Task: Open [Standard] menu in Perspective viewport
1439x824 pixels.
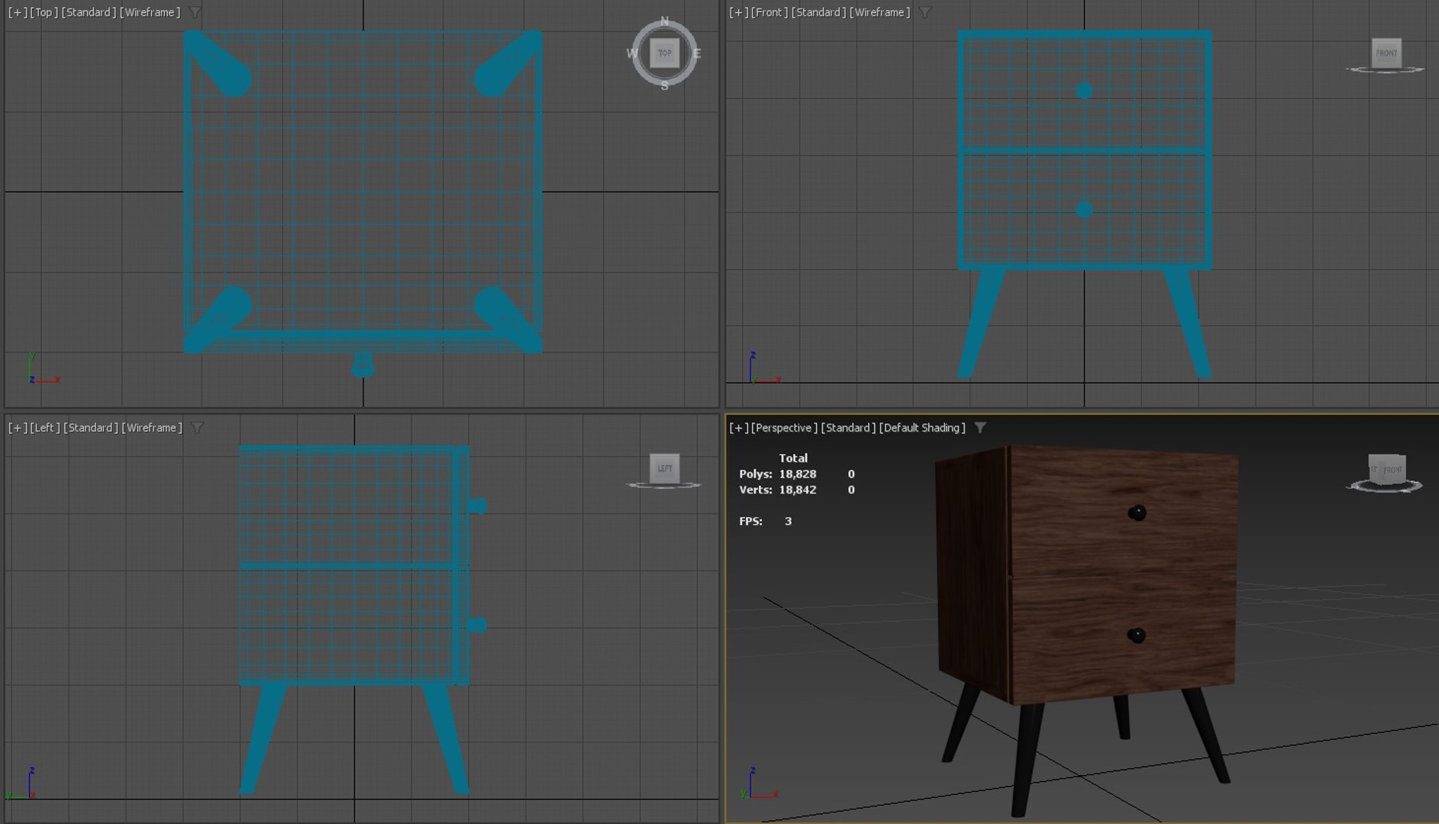Action: [848, 428]
